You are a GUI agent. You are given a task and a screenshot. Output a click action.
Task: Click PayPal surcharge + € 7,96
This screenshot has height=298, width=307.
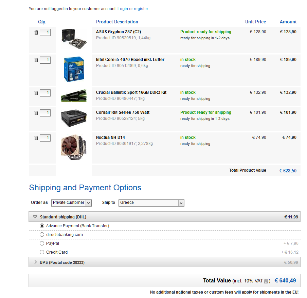(291, 243)
